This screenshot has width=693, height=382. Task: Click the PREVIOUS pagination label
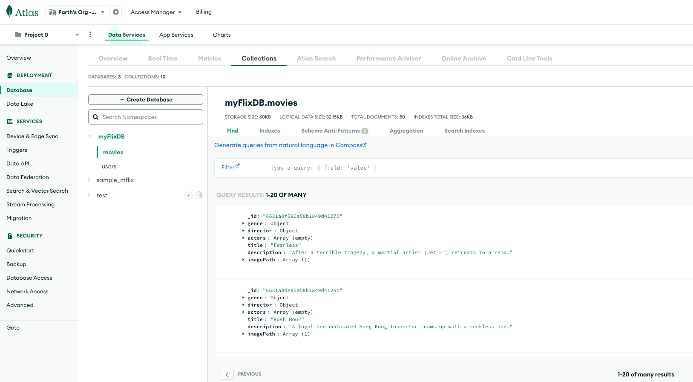250,374
